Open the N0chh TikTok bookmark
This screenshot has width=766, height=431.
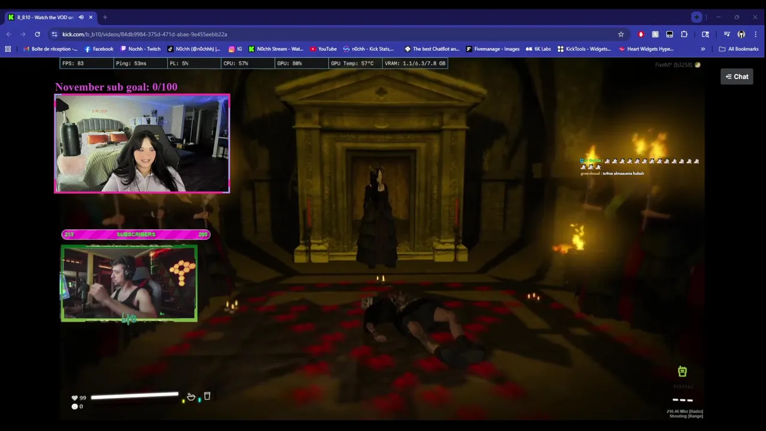pyautogui.click(x=194, y=49)
